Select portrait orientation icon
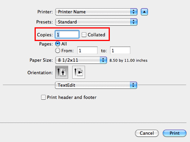 click(62, 72)
